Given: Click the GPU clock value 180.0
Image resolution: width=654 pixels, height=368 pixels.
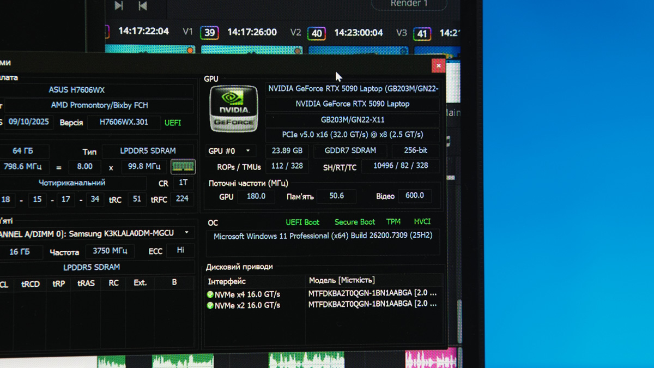Looking at the screenshot, I should [256, 196].
